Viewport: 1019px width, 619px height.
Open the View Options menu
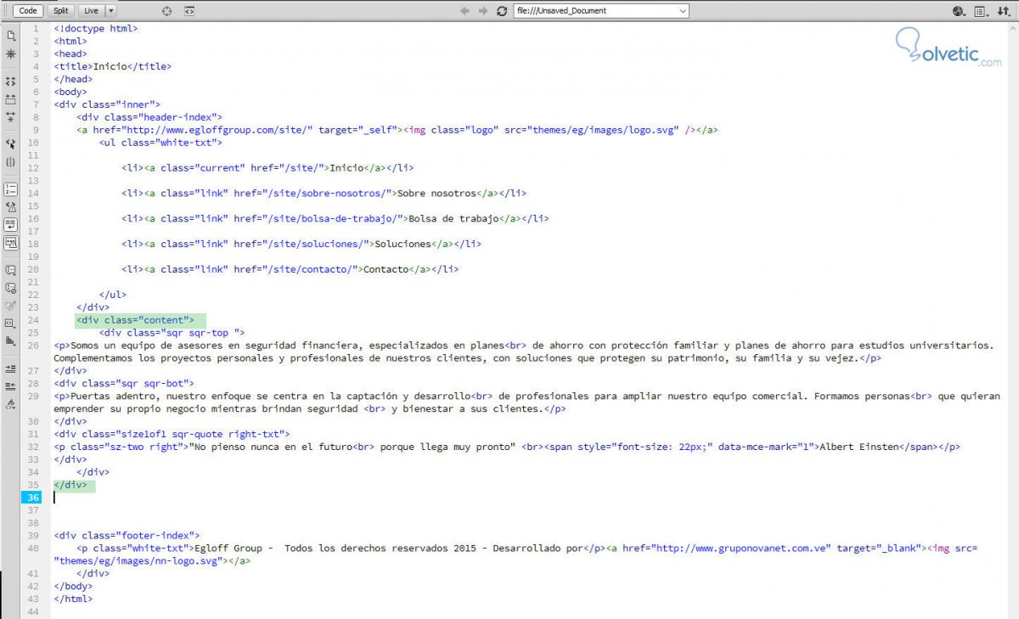point(981,11)
